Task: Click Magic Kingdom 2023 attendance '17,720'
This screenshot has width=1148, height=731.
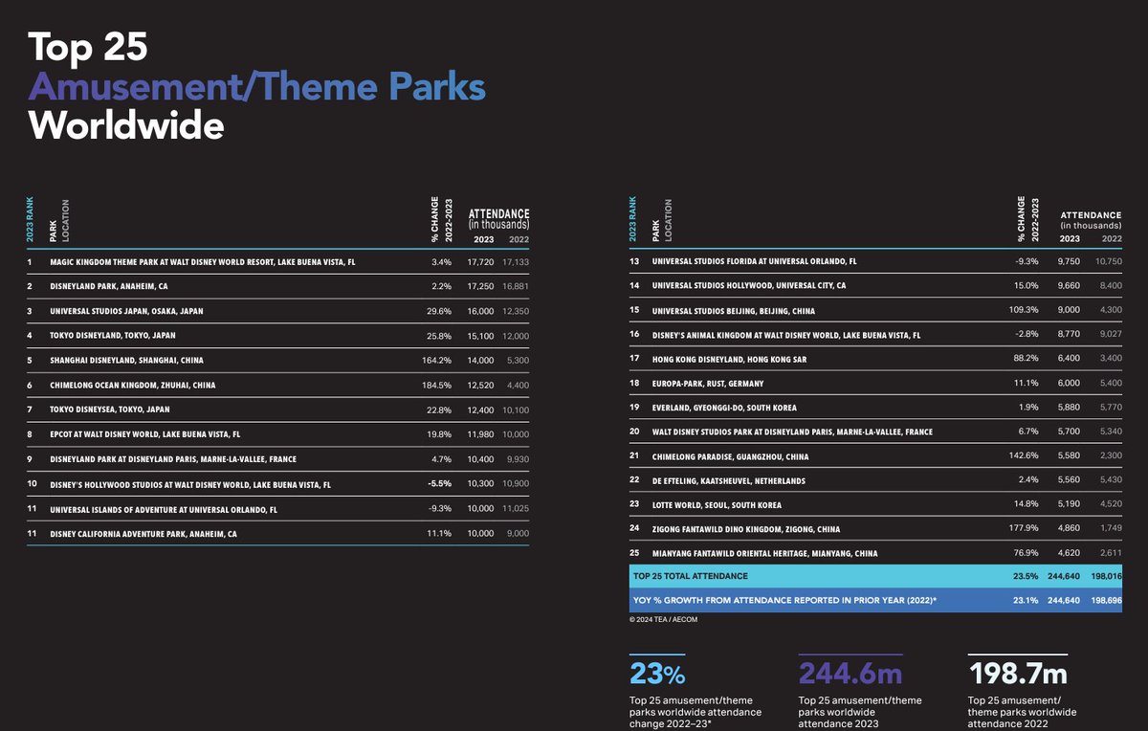Action: tap(480, 261)
